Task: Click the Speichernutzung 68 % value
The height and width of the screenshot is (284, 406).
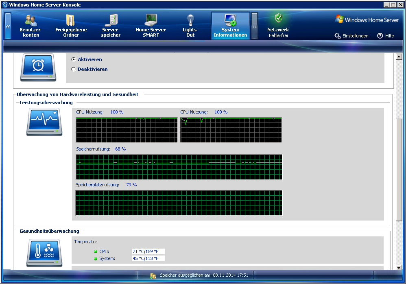Action: [x=120, y=149]
